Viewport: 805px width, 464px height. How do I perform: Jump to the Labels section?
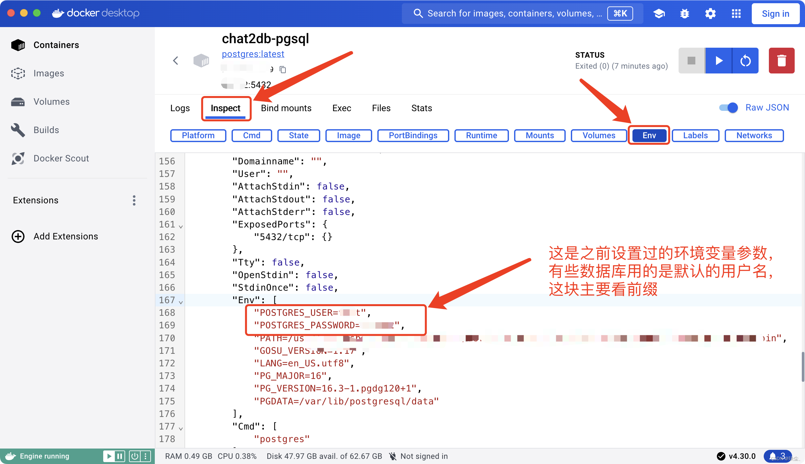point(695,135)
